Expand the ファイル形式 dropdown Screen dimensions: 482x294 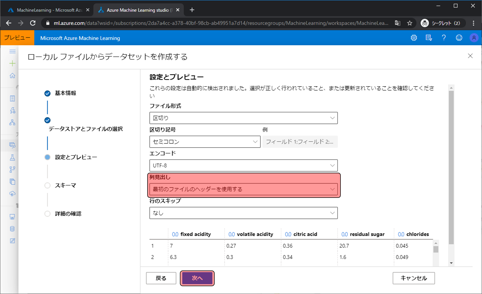243,118
